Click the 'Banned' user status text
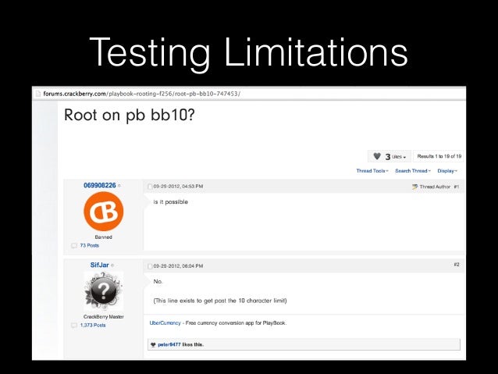The image size is (498, 374). (103, 237)
